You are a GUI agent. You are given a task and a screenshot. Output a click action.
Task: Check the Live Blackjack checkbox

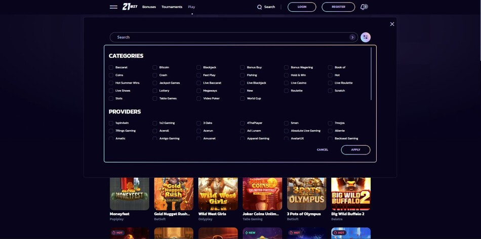pyautogui.click(x=243, y=83)
